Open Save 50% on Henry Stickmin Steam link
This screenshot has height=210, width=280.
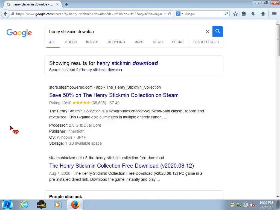(114, 95)
